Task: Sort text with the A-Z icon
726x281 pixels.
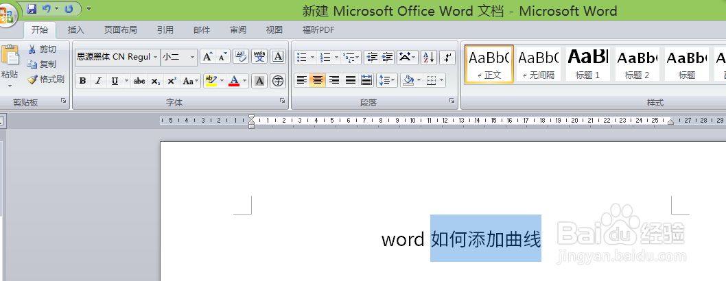Action: [x=429, y=58]
